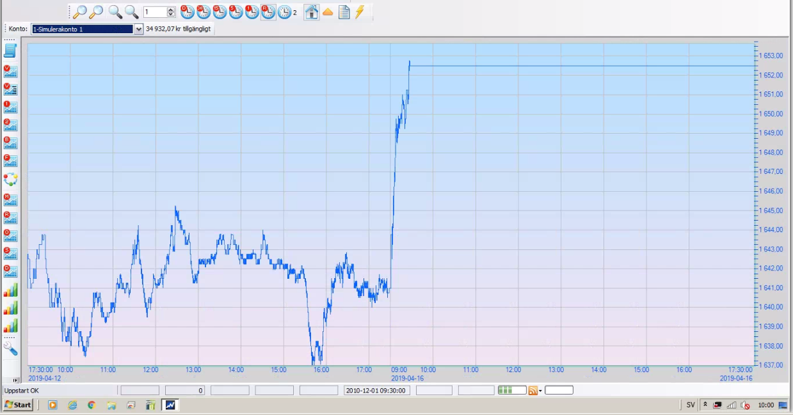This screenshot has width=793, height=415.
Task: Click the Windows Start button
Action: pos(18,405)
